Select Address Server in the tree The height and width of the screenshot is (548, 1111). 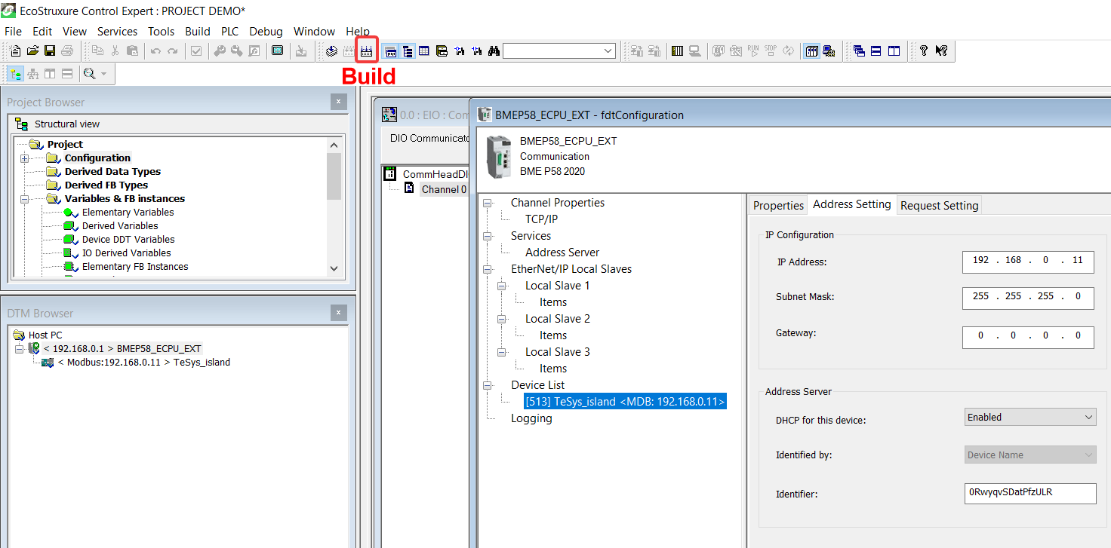tap(562, 253)
